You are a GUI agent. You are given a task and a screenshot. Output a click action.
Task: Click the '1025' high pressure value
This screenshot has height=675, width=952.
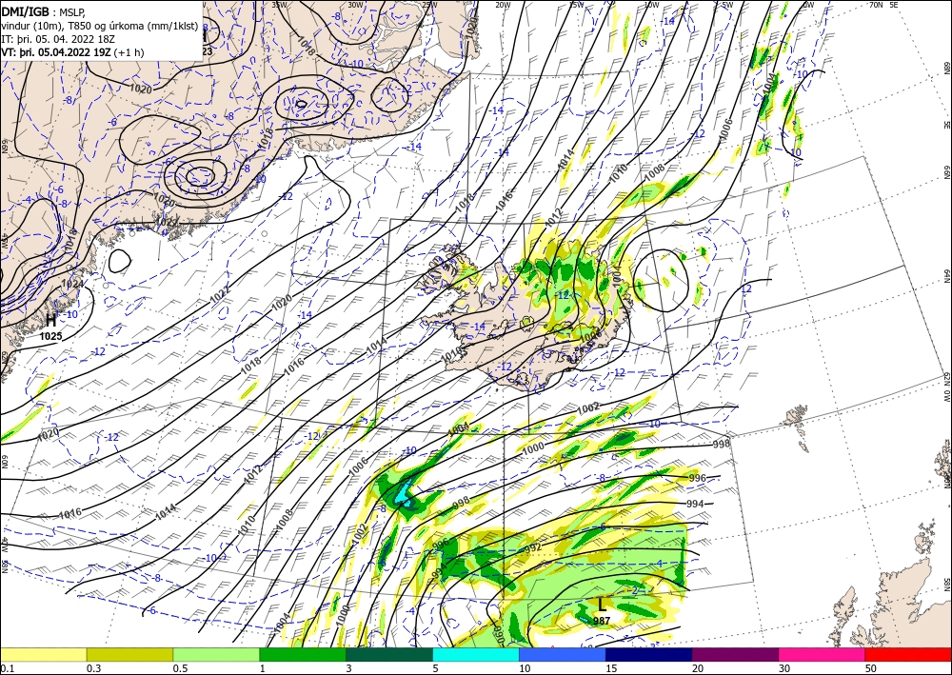coord(51,336)
